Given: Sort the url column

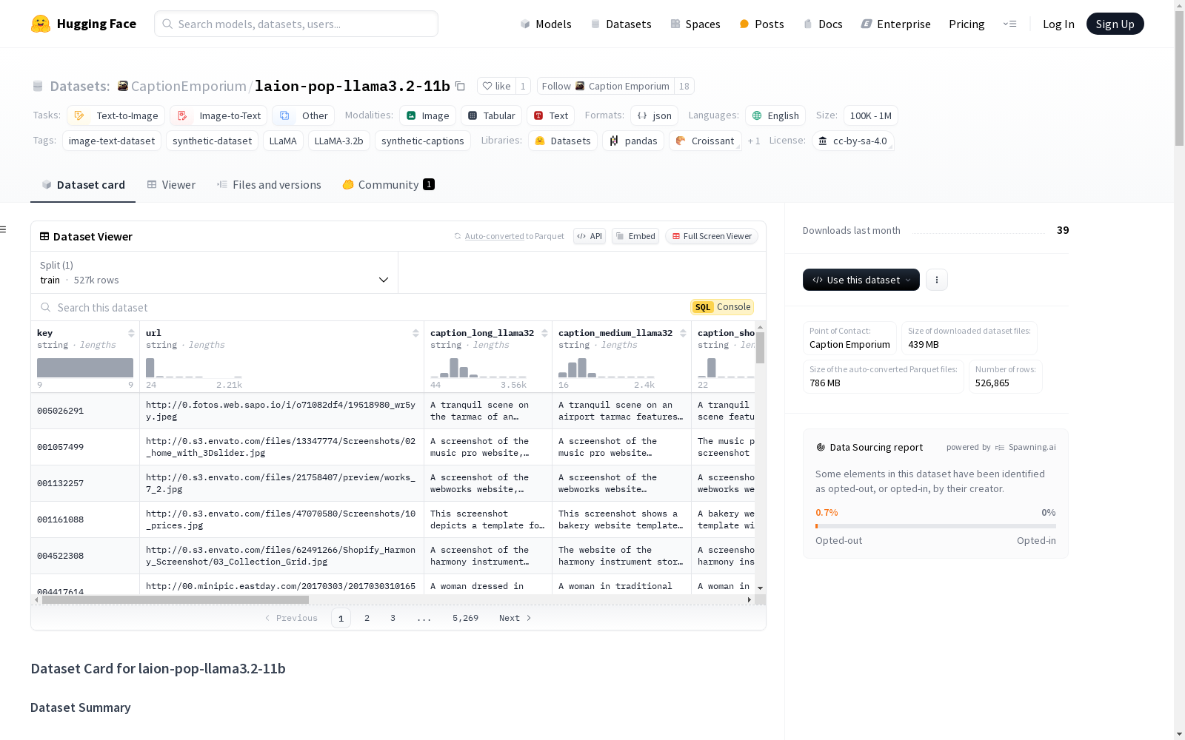Looking at the screenshot, I should (415, 333).
